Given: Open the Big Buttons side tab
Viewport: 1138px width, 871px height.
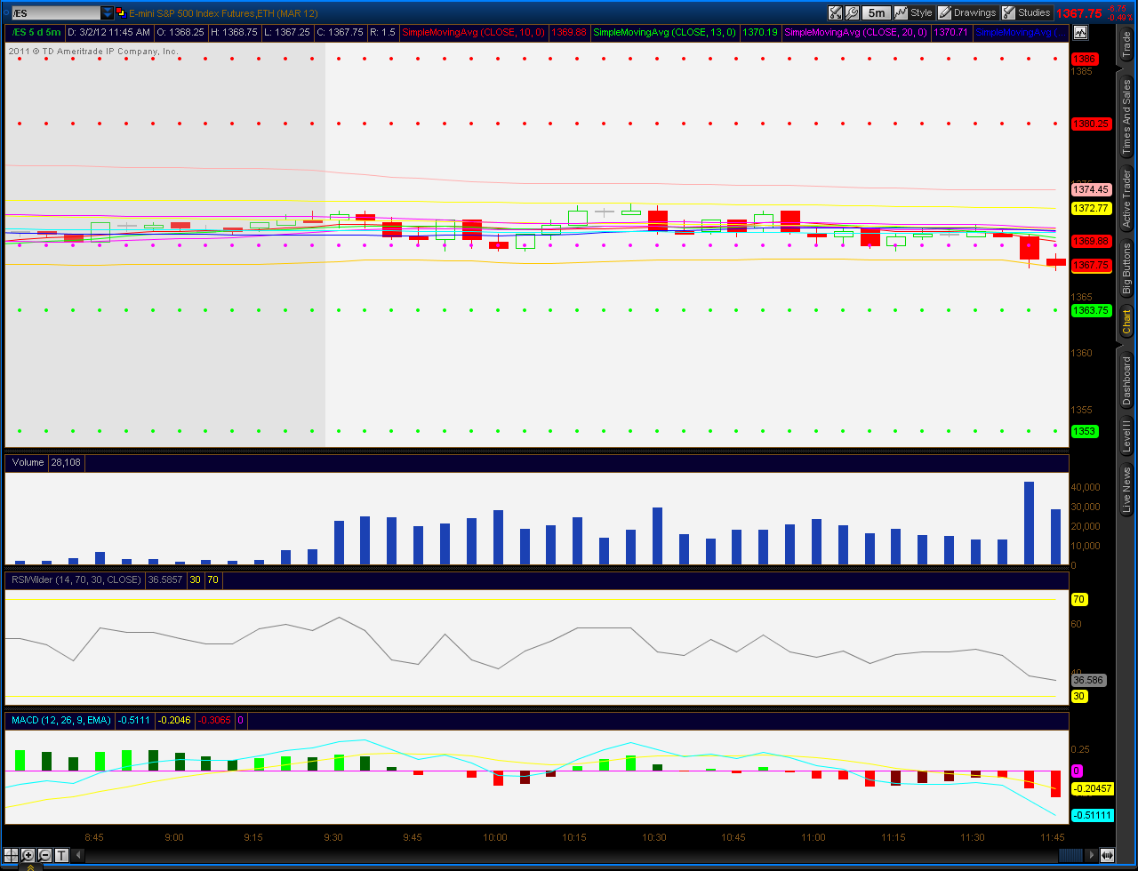Looking at the screenshot, I should (x=1126, y=268).
